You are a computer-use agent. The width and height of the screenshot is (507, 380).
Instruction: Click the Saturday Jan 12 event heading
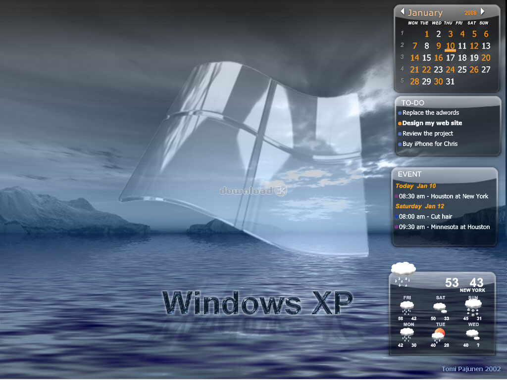(x=420, y=206)
